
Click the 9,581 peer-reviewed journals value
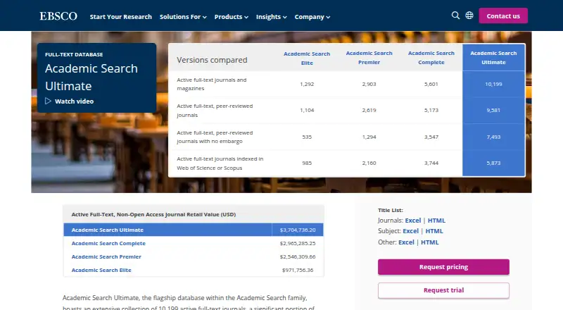[x=493, y=111]
